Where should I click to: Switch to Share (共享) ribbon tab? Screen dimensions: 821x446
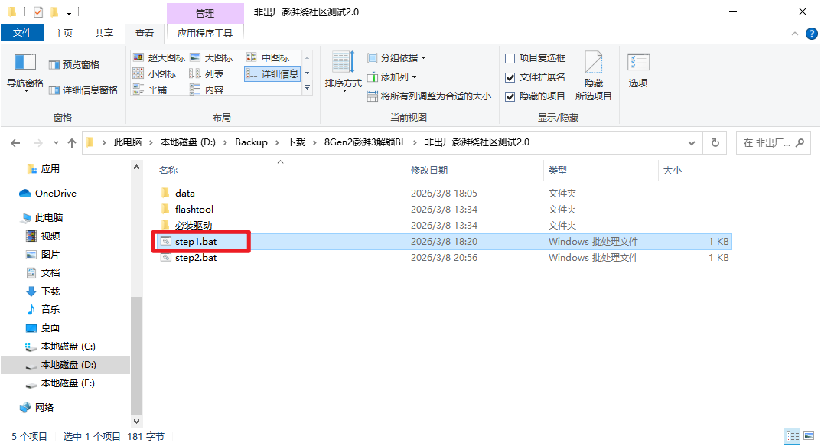(x=103, y=34)
